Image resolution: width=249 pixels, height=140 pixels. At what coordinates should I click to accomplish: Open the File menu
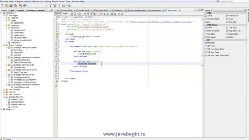(x=2, y=2)
